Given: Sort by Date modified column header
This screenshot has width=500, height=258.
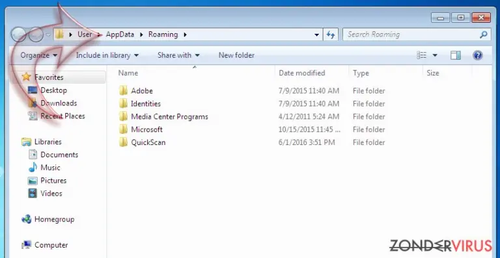Looking at the screenshot, I should click(301, 73).
